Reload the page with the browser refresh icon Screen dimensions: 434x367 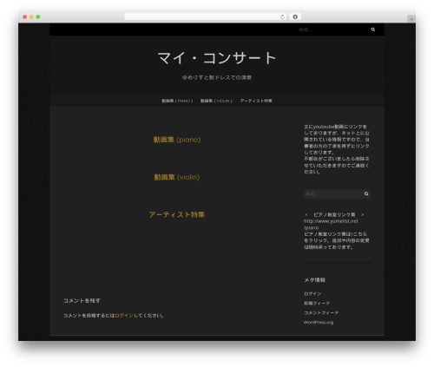[x=282, y=16]
